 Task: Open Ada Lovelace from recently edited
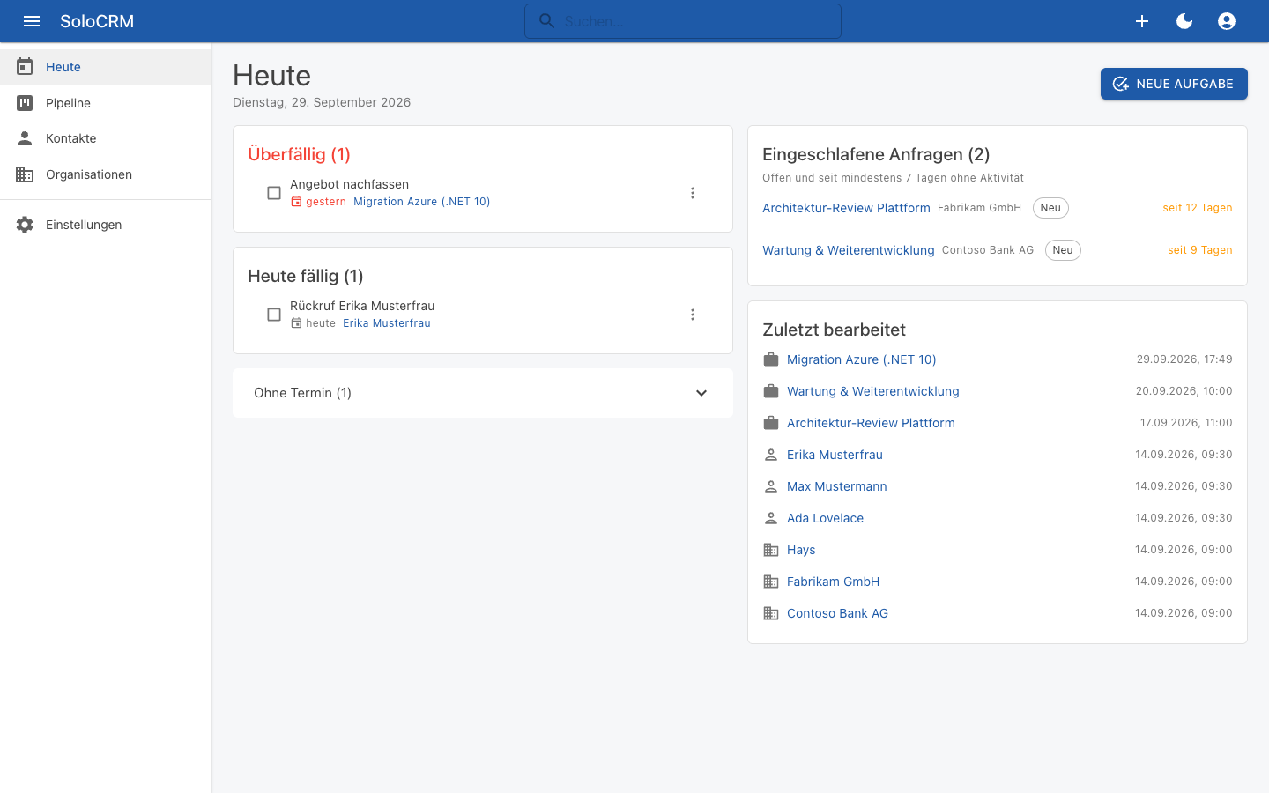[825, 518]
